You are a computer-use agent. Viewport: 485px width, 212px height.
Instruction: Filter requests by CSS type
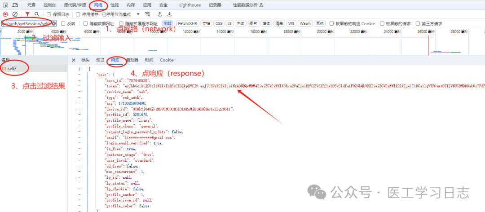click(x=219, y=23)
